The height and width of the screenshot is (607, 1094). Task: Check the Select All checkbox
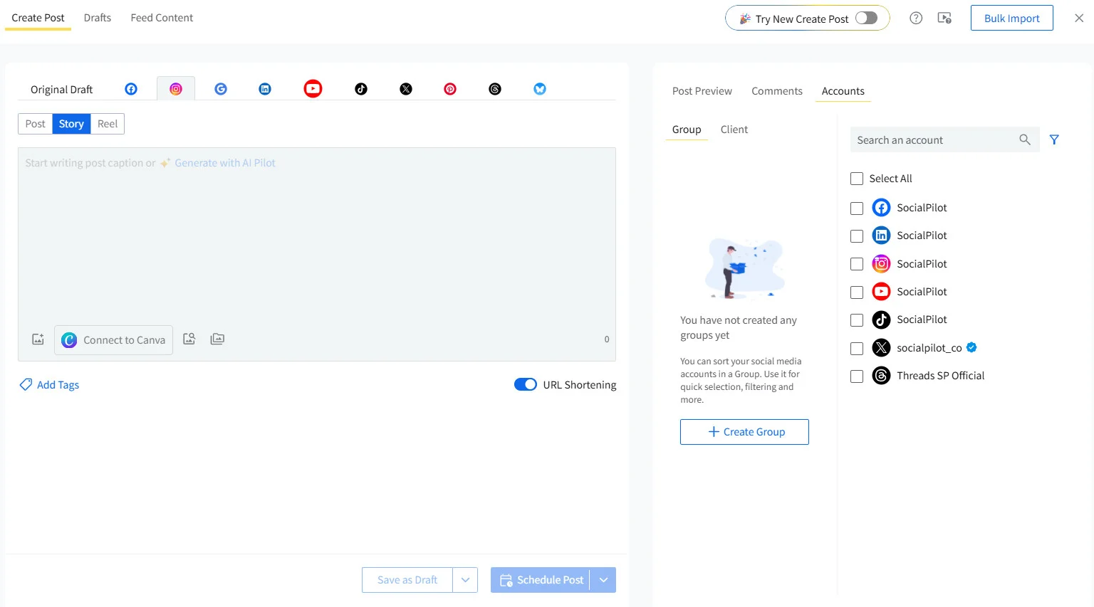(857, 179)
